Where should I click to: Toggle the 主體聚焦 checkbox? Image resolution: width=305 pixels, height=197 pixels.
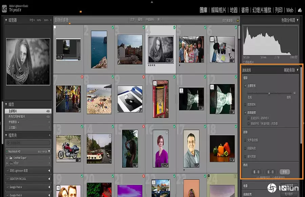tap(245, 86)
